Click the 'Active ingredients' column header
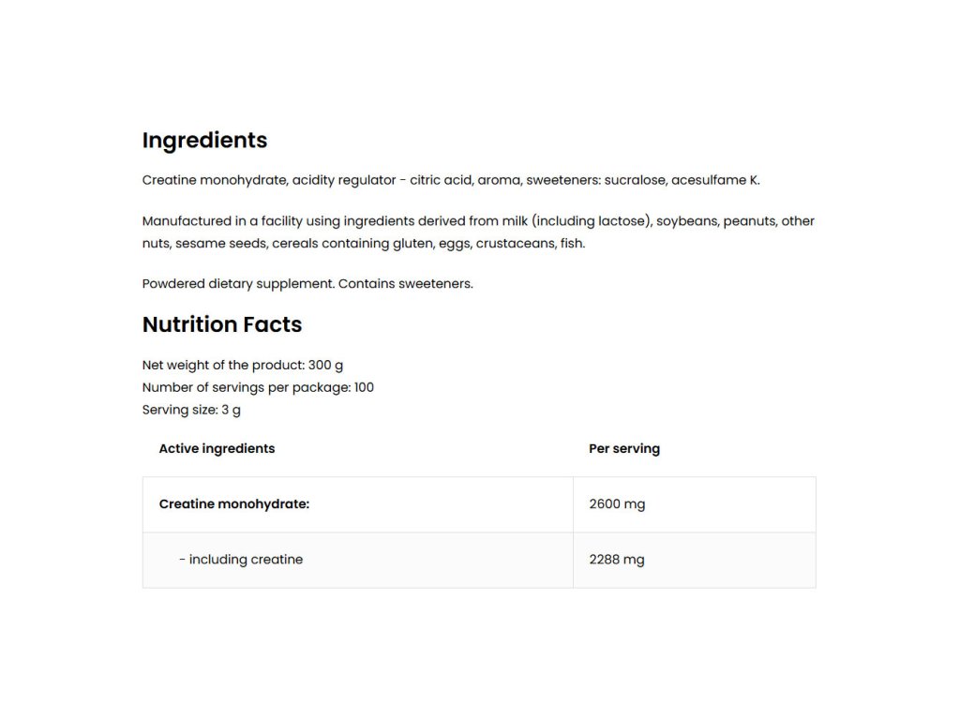This screenshot has width=960, height=720. 217,448
